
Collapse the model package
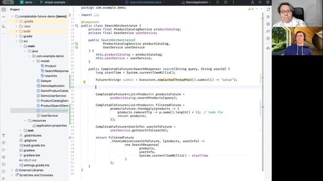[x=34, y=61]
